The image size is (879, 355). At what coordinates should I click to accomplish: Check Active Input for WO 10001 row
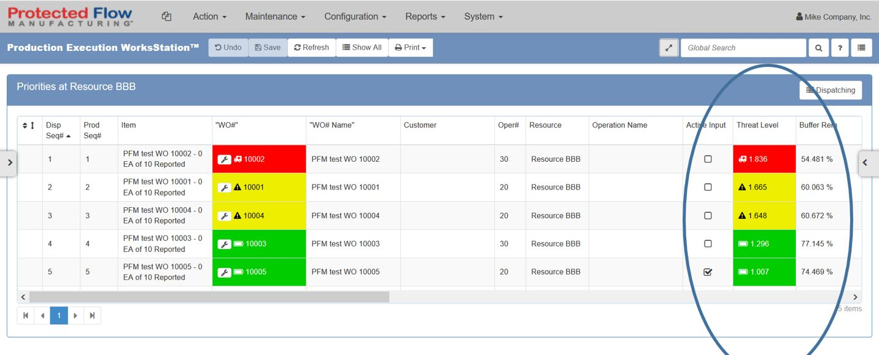pyautogui.click(x=708, y=187)
